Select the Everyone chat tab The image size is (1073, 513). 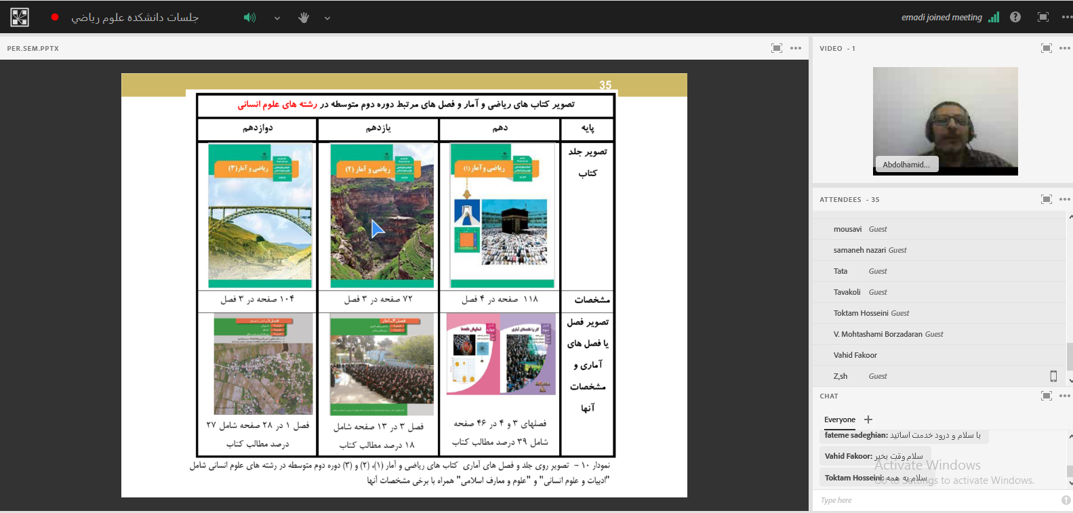click(x=839, y=419)
